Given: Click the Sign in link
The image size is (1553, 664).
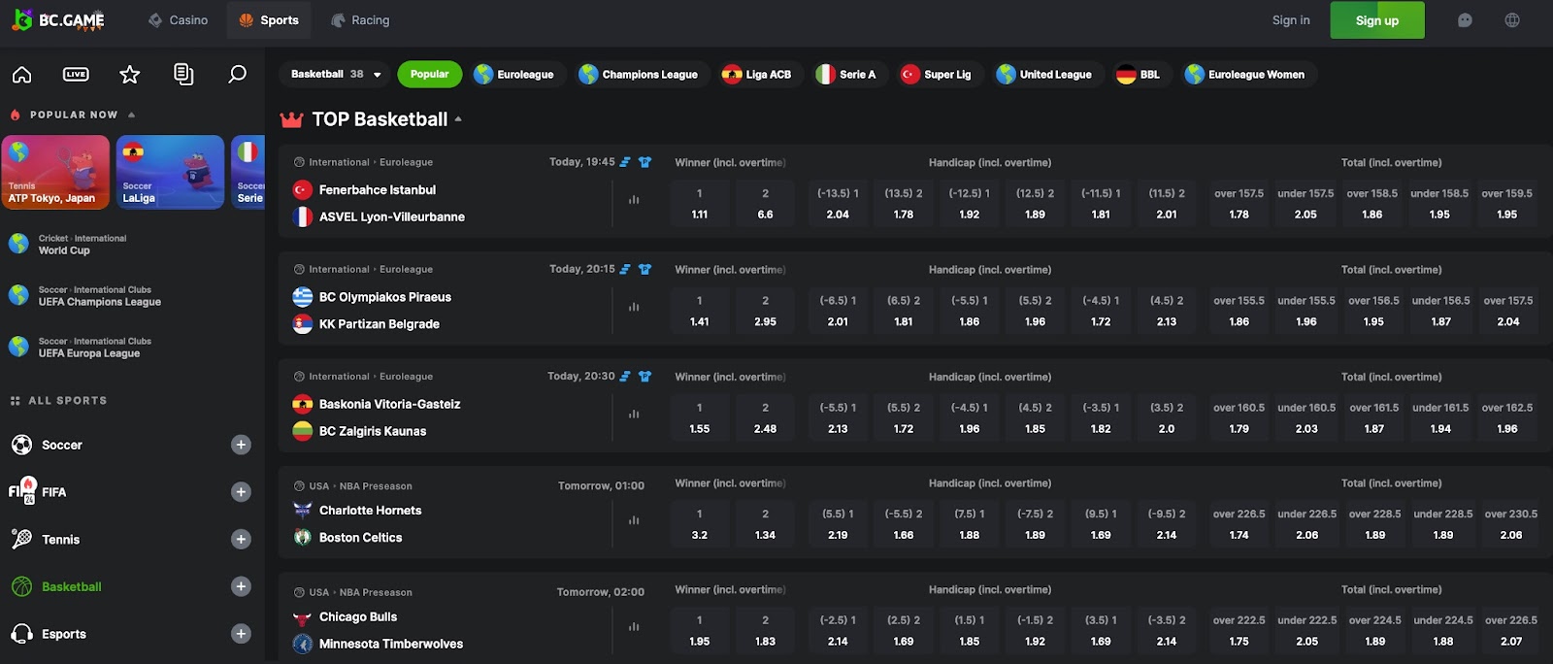Looking at the screenshot, I should tap(1290, 20).
